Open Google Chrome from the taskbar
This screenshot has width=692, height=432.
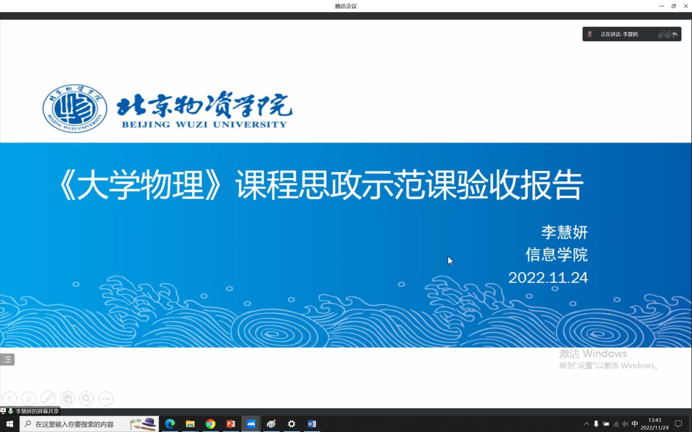pos(210,424)
